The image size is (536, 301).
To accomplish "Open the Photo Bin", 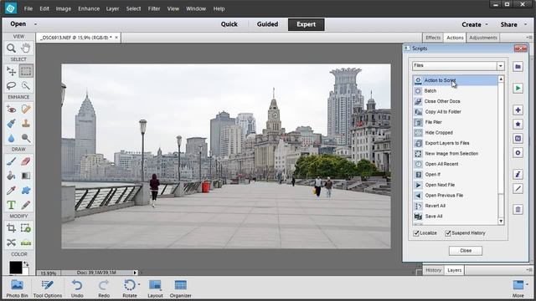I will click(x=17, y=288).
